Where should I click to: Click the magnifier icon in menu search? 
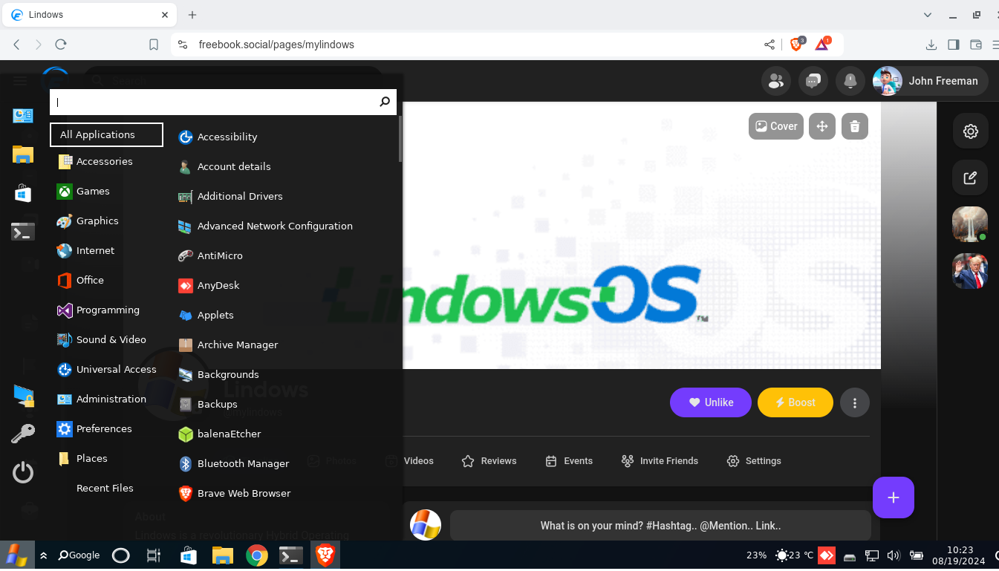[385, 102]
